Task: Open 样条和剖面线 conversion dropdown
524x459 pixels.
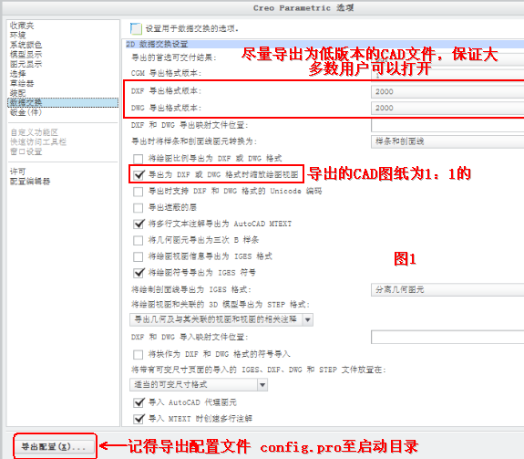Action: (447, 141)
